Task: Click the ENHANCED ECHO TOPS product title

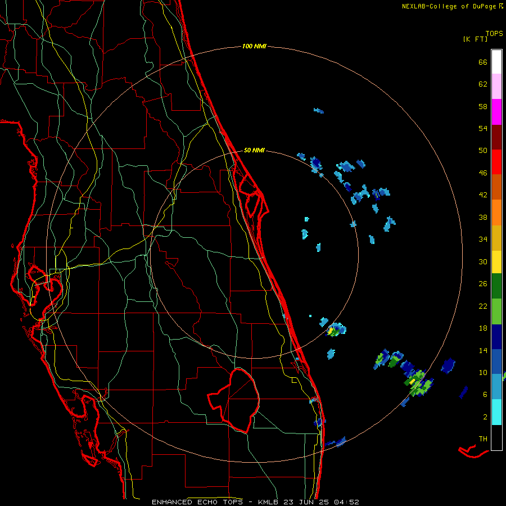Action: click(x=197, y=502)
